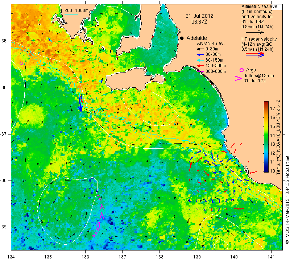This screenshot has width=290, height=261.
Task: Click the latitude axis label '-36'
Action: pos(4,87)
